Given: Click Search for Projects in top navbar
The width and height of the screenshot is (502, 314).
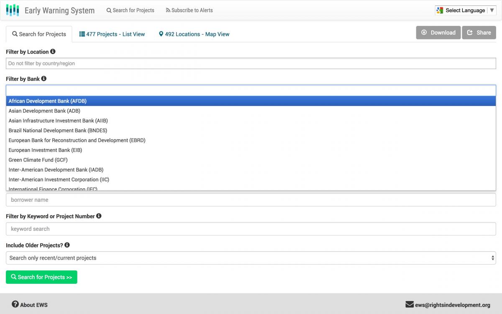Looking at the screenshot, I should click(x=130, y=10).
